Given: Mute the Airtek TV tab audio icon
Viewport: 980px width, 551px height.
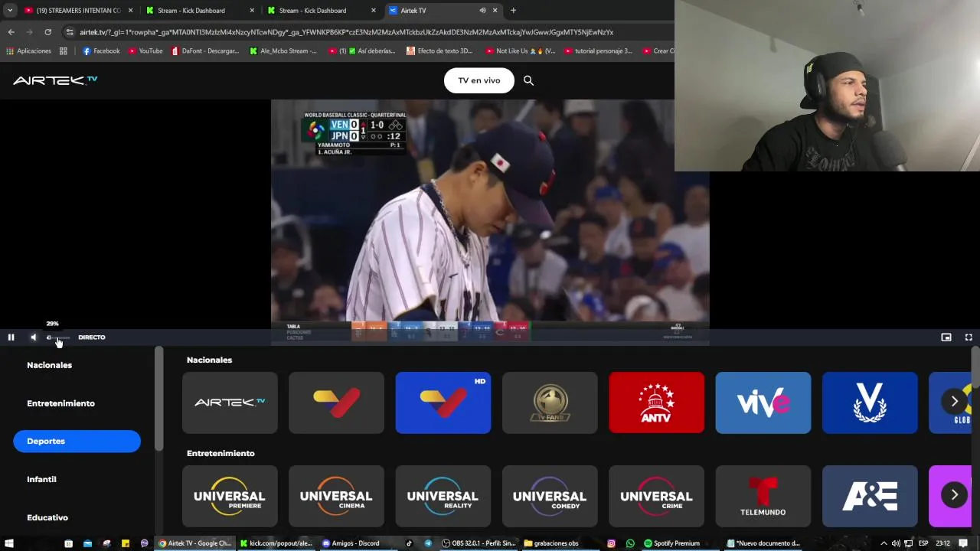Looking at the screenshot, I should click(x=482, y=11).
